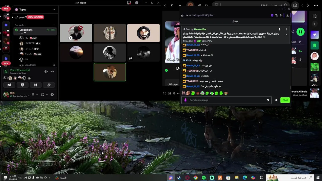322x181 pixels.
Task: Click the purple shield icon in address bar
Action: pos(272,15)
